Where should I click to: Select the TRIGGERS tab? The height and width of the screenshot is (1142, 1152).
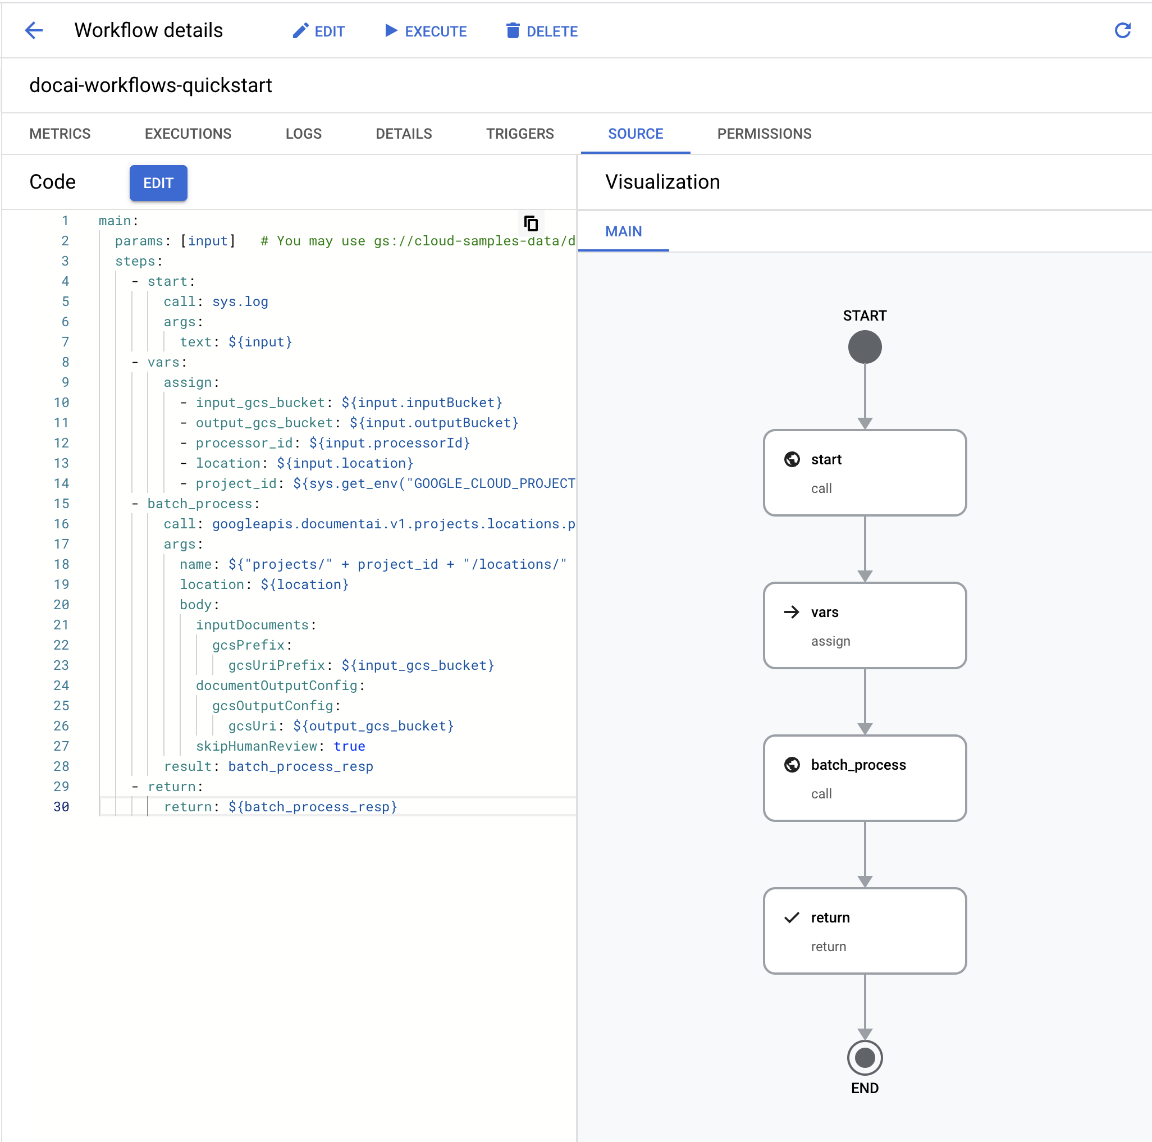point(519,134)
